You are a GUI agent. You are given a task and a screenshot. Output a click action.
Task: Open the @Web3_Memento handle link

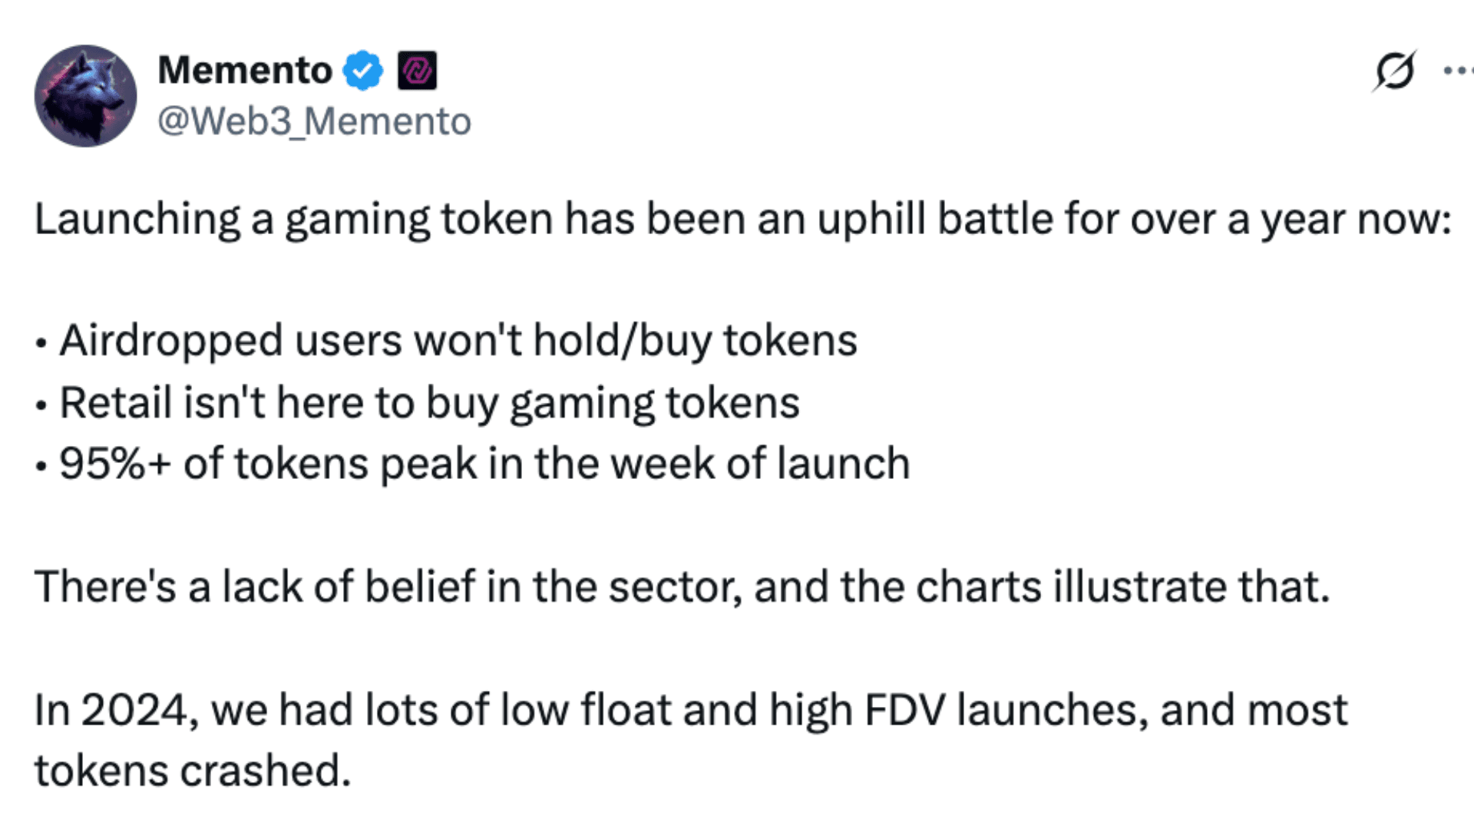314,121
